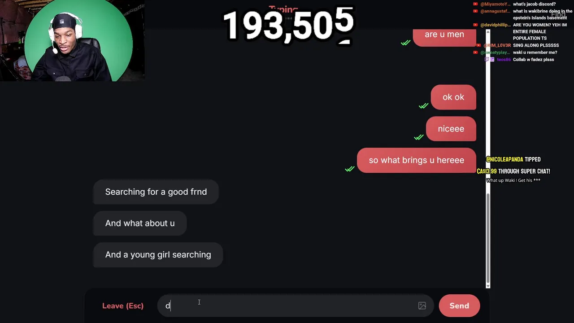This screenshot has height=323, width=574.
Task: Click the streamer webcam thumbnail
Action: click(x=72, y=40)
